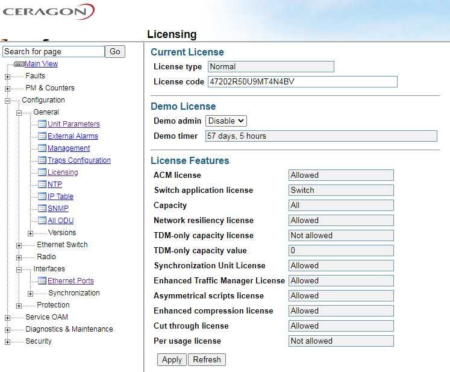The height and width of the screenshot is (372, 450).
Task: Click the Current License section heading
Action: coord(187,52)
